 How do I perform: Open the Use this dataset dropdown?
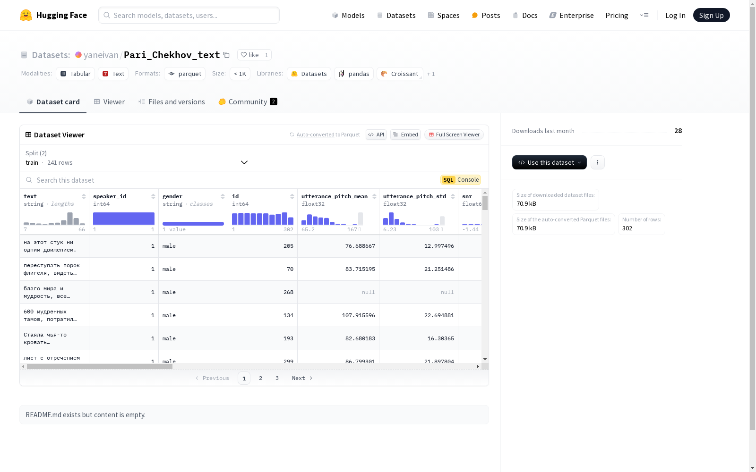point(550,162)
